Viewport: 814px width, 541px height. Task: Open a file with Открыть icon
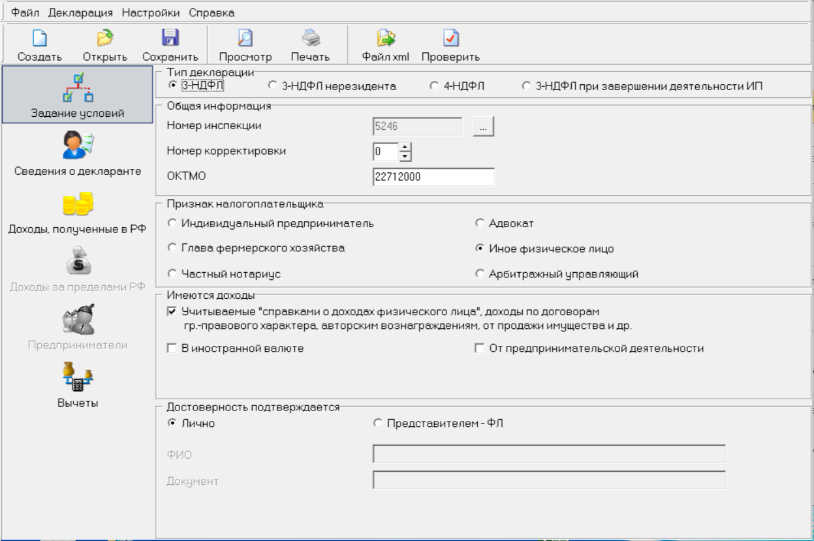[104, 39]
